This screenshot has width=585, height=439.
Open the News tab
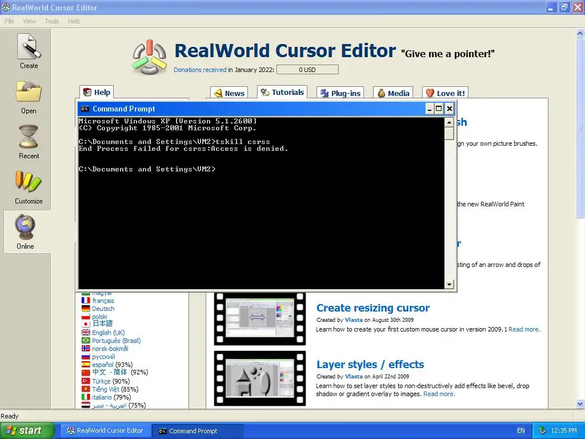coord(230,93)
